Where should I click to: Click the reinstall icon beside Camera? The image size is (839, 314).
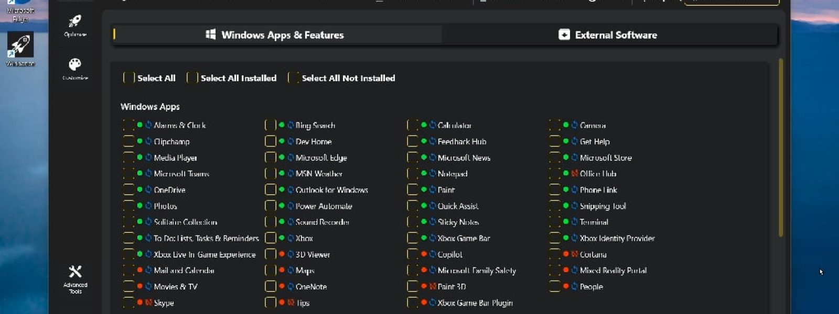coord(575,125)
